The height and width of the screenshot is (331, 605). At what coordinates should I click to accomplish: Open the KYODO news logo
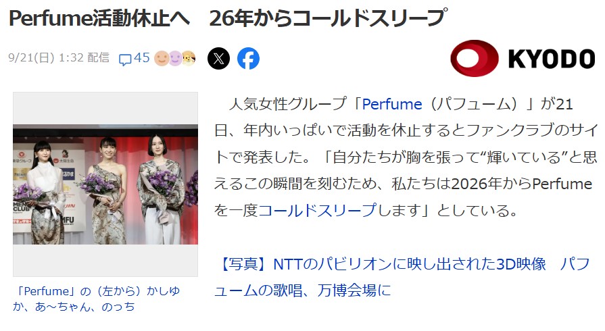pyautogui.click(x=523, y=58)
